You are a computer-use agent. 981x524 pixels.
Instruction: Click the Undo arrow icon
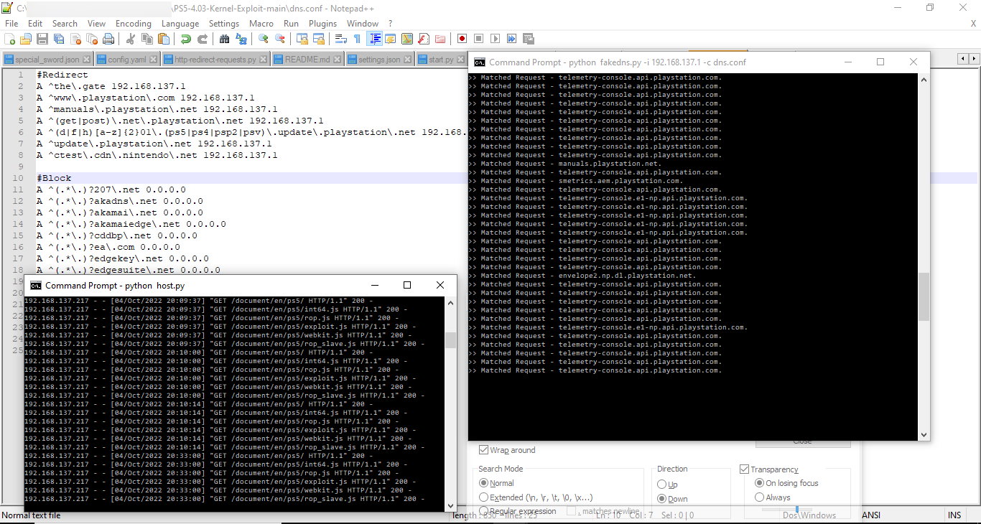(186, 38)
